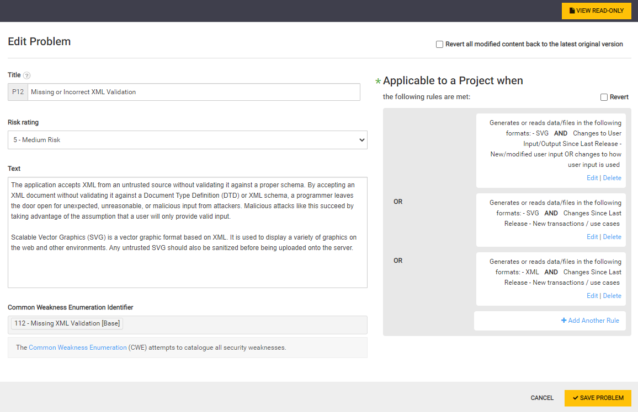This screenshot has height=412, width=638.
Task: Click the P12 prefix badge
Action: [18, 92]
